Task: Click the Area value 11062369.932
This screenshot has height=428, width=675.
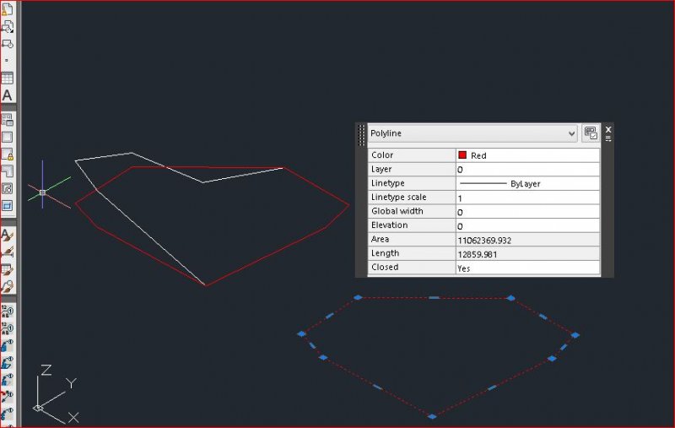Action: click(x=484, y=241)
